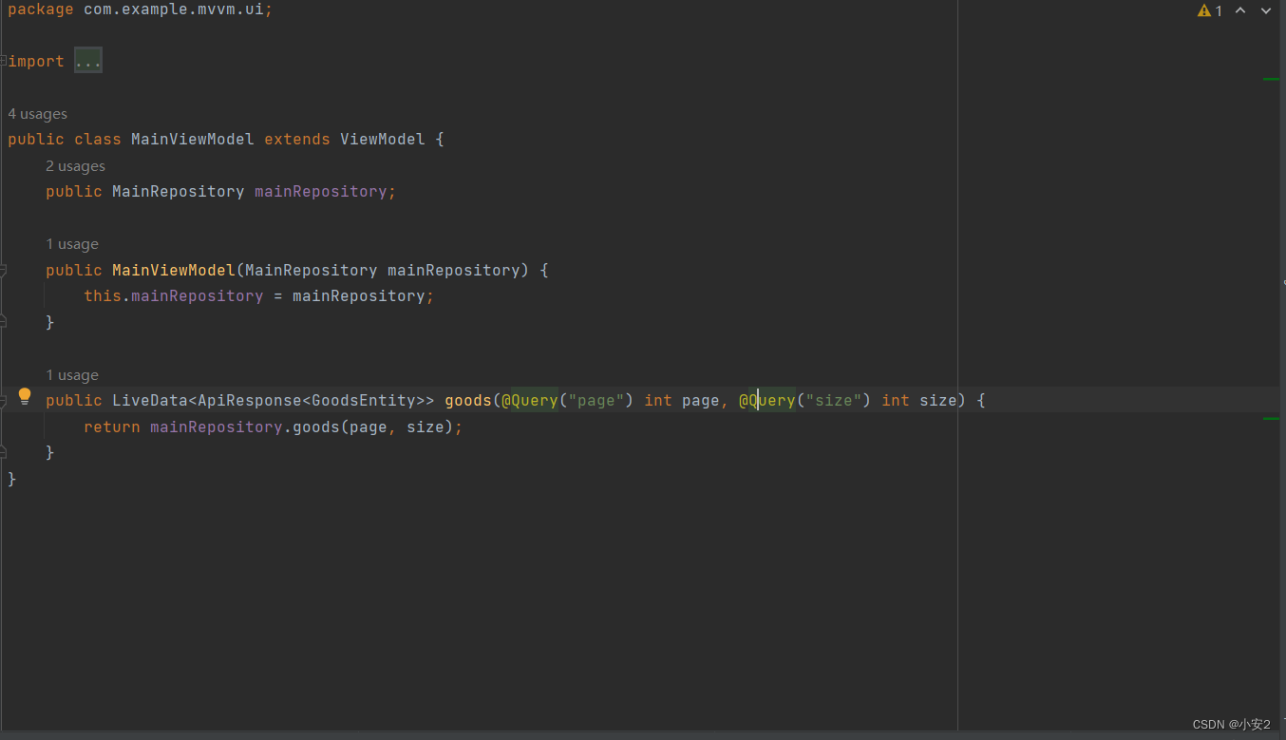This screenshot has width=1286, height=740.
Task: Click the gutter fold marker beside the constructor closing brace
Action: 4,322
